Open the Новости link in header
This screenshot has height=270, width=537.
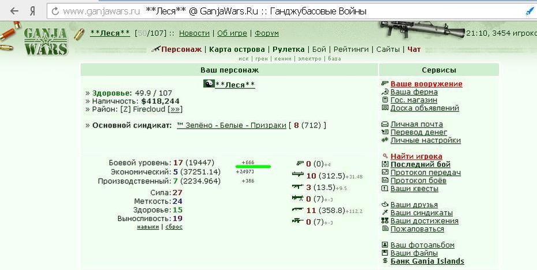pos(194,33)
